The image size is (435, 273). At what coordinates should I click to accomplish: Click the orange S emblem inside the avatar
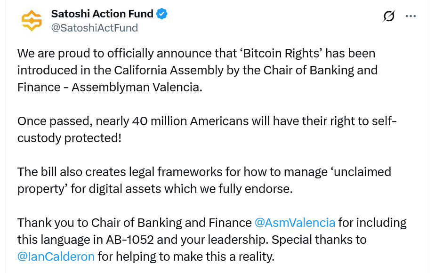point(31,20)
